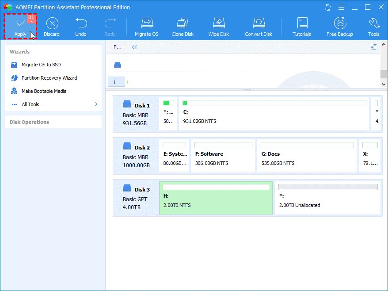Select the H row in the partition list
This screenshot has width=388, height=291.
pyautogui.click(x=116, y=82)
